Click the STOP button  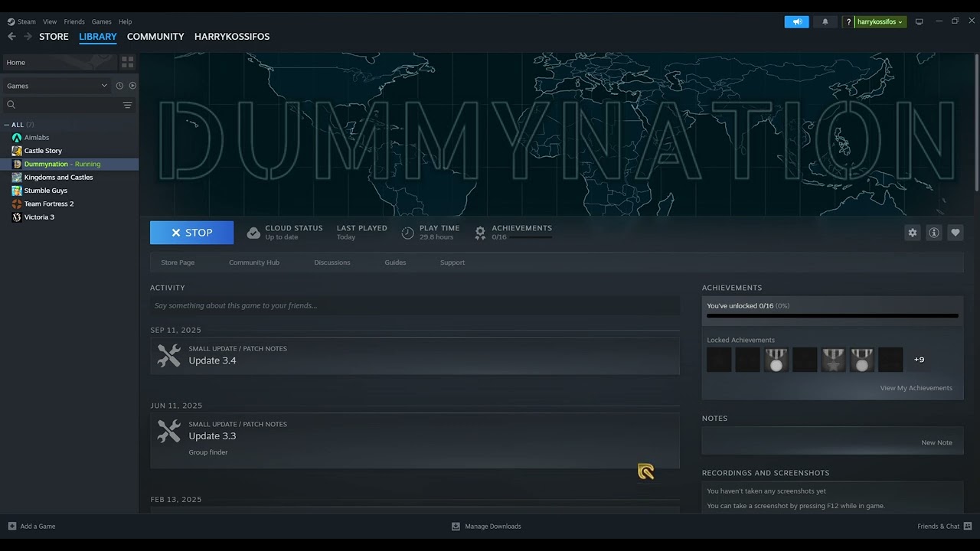191,233
